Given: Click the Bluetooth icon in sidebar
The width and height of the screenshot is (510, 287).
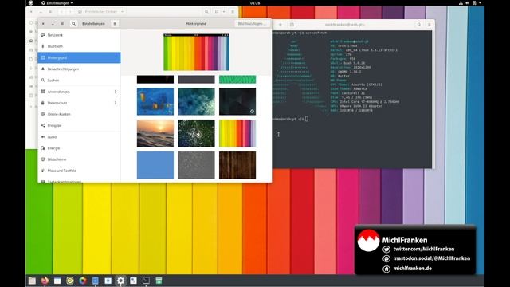Looking at the screenshot, I should pos(43,46).
